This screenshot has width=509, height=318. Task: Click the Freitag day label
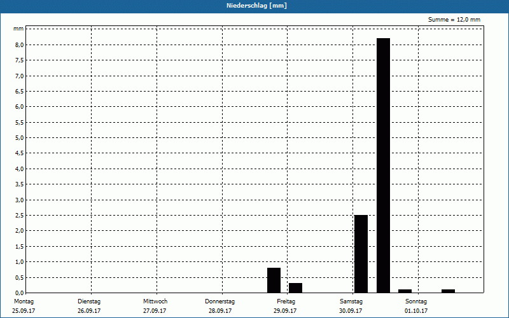pos(286,301)
